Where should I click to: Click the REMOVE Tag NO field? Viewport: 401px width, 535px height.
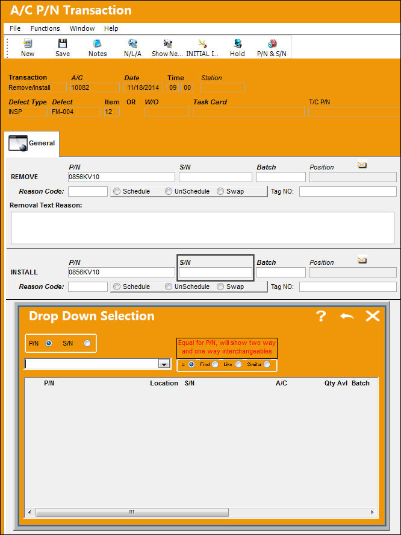point(348,191)
